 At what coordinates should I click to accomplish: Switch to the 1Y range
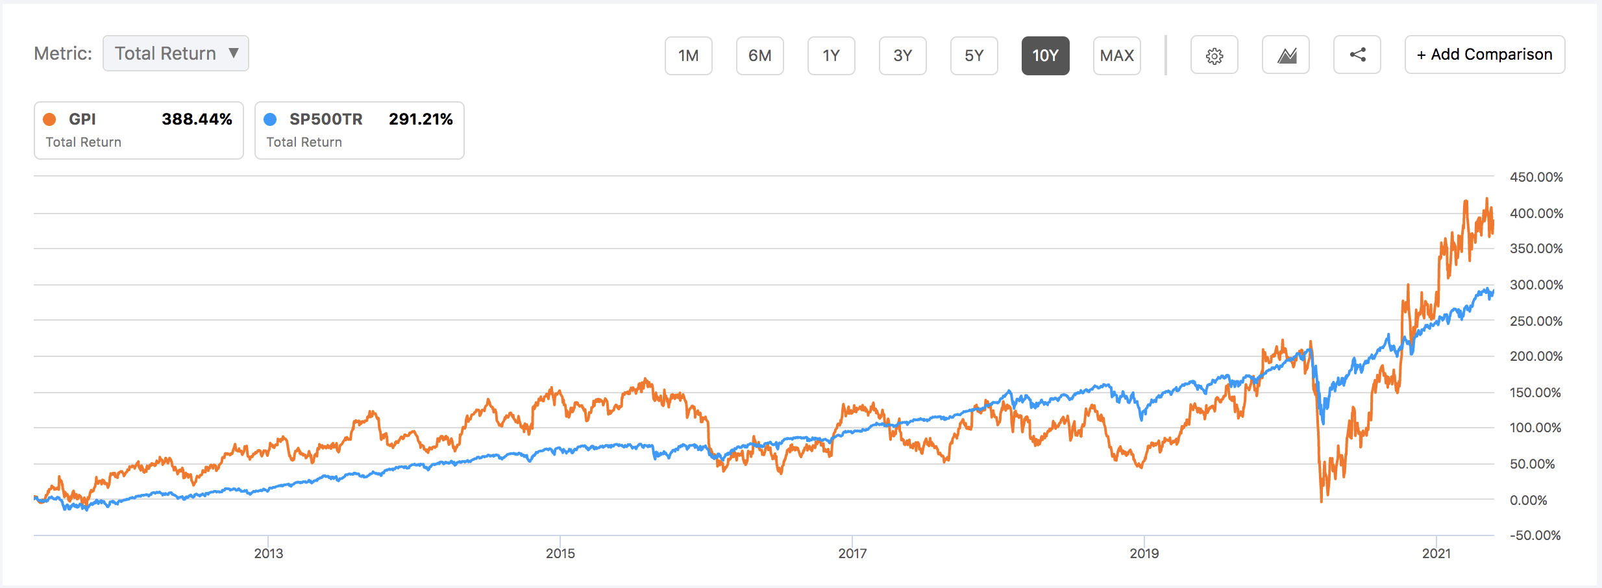point(832,56)
